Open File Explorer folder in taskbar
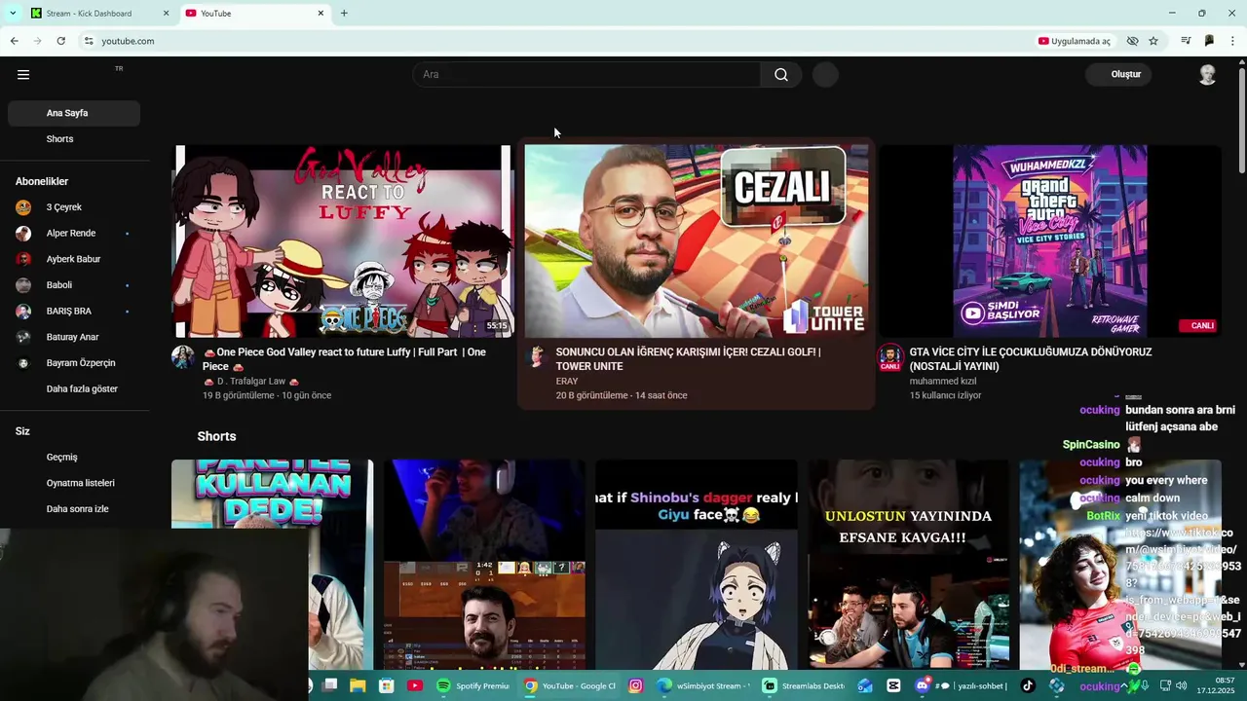Screen dimensions: 1247x701 coord(358,685)
